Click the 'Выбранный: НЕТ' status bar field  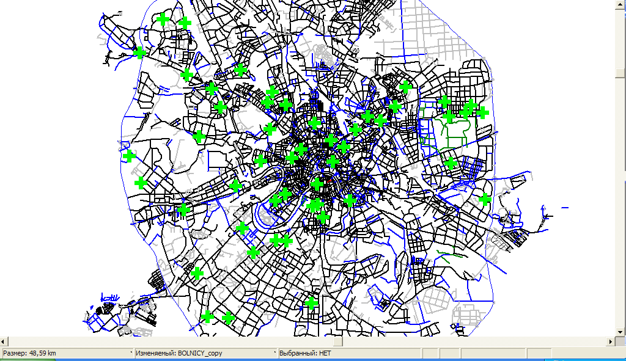(x=349, y=353)
